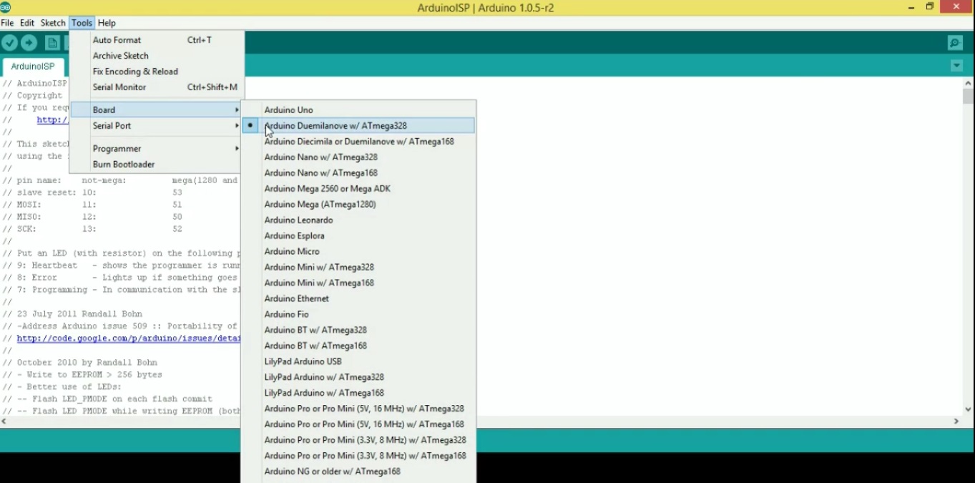Select LilyPad Arduino w/ ATmega168
This screenshot has height=483, width=975.
358,394
